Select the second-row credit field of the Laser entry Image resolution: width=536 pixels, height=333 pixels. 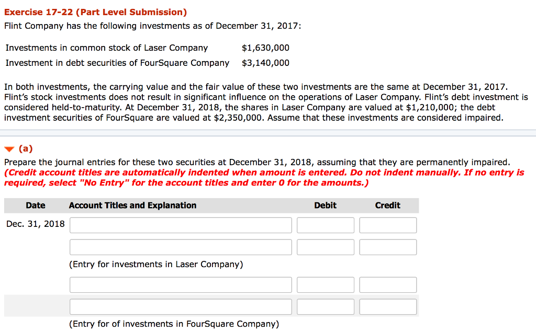(388, 247)
